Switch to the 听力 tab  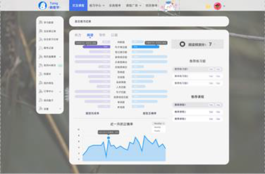tap(78, 35)
